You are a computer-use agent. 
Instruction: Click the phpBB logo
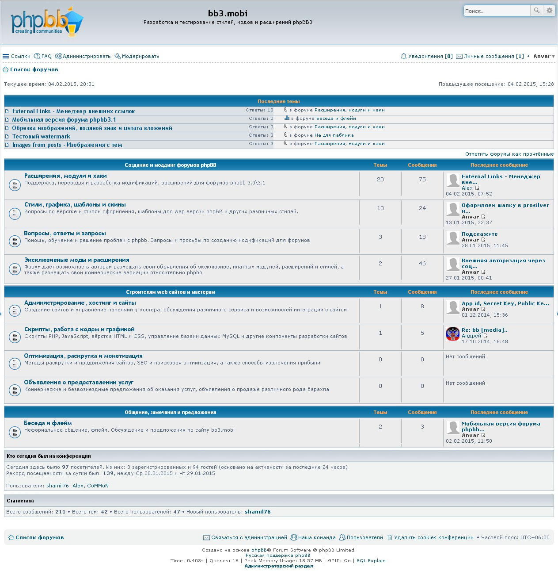point(47,22)
